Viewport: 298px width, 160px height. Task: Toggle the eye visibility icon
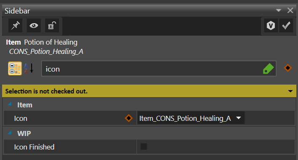click(34, 25)
